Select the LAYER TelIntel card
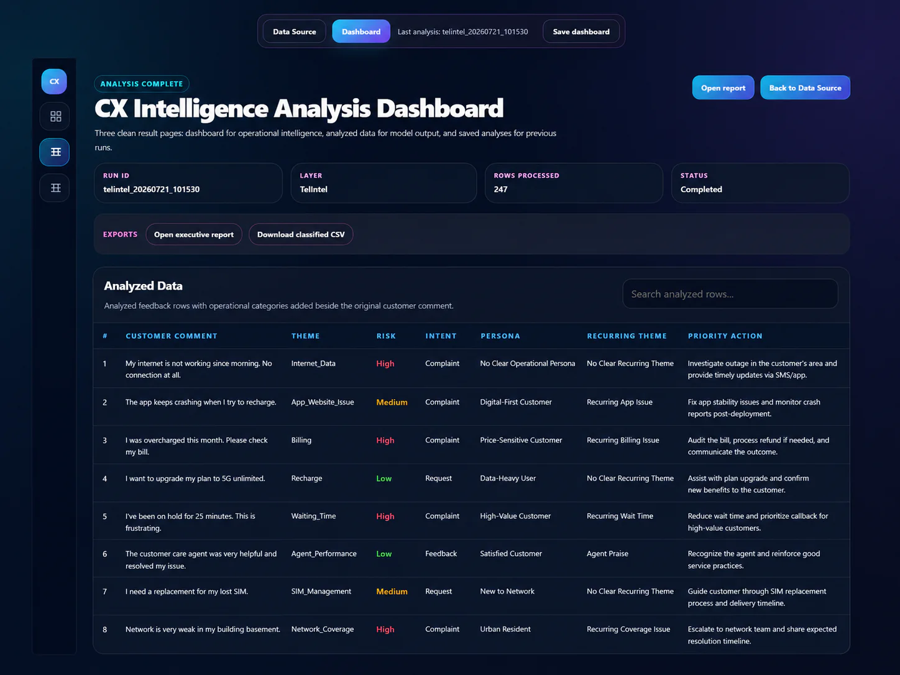This screenshot has width=900, height=675. (383, 183)
